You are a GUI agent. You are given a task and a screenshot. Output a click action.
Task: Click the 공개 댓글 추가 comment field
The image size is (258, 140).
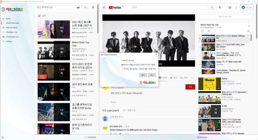pyautogui.click(x=152, y=117)
